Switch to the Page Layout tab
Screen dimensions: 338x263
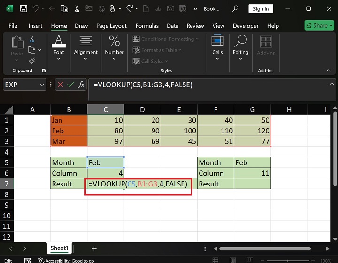click(x=111, y=26)
